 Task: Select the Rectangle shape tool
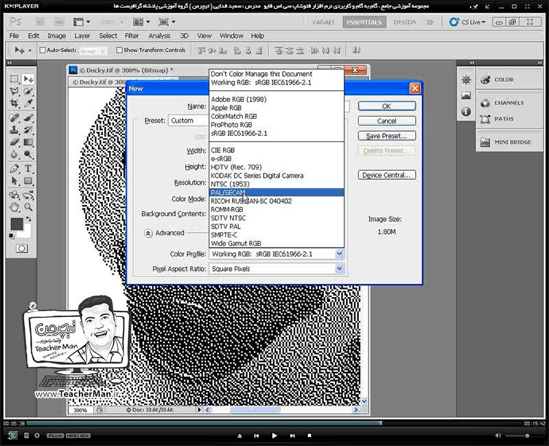28,180
